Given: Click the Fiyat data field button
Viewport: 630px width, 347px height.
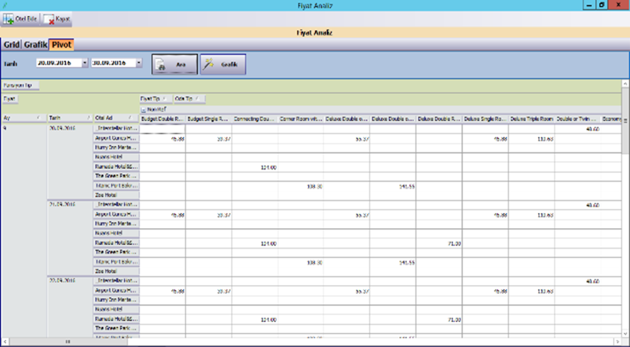Looking at the screenshot, I should coord(10,99).
